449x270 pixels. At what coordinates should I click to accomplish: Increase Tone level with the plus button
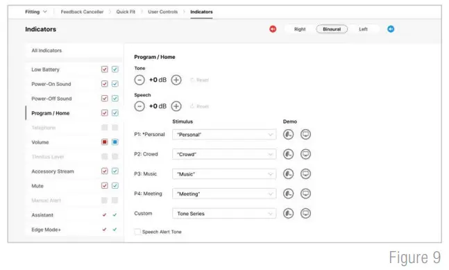176,80
